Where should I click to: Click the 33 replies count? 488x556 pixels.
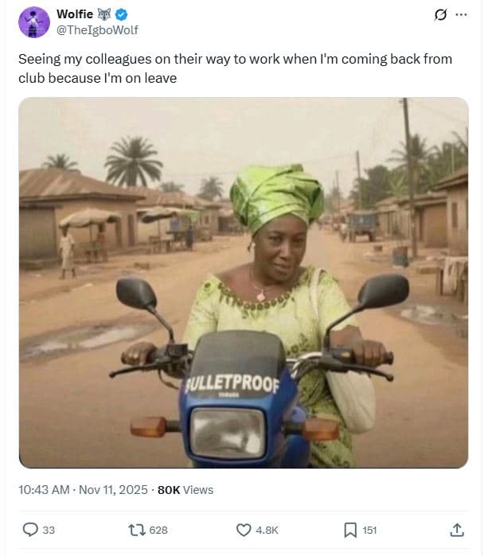49,531
